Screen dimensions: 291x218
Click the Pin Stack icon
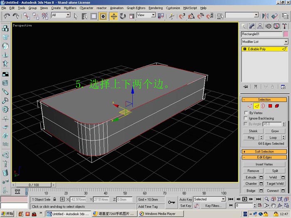pos(246,86)
